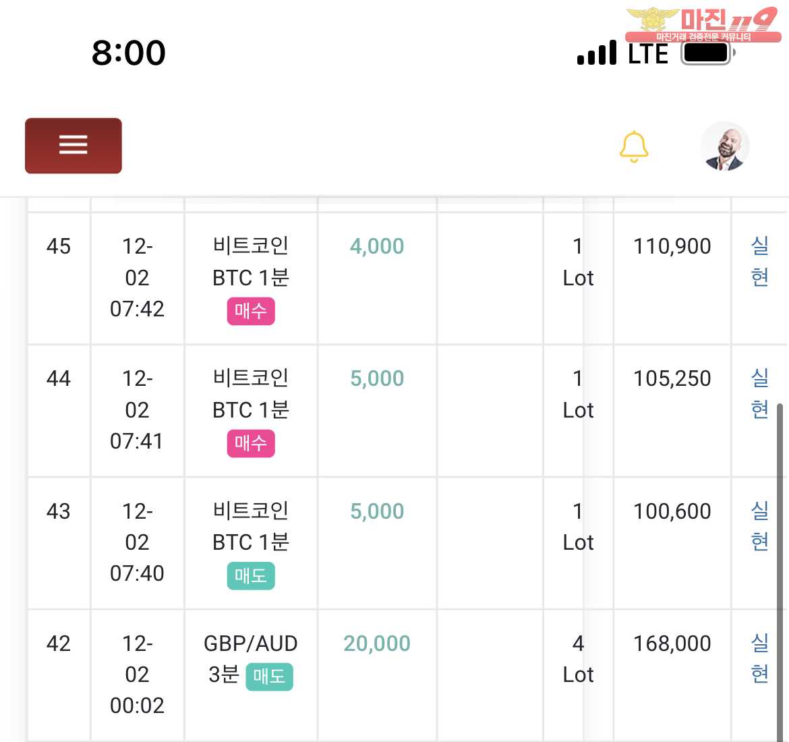Tap the teal 매도 badge beside GBP/AUD 3분
Image resolution: width=789 pixels, height=742 pixels.
[x=269, y=677]
